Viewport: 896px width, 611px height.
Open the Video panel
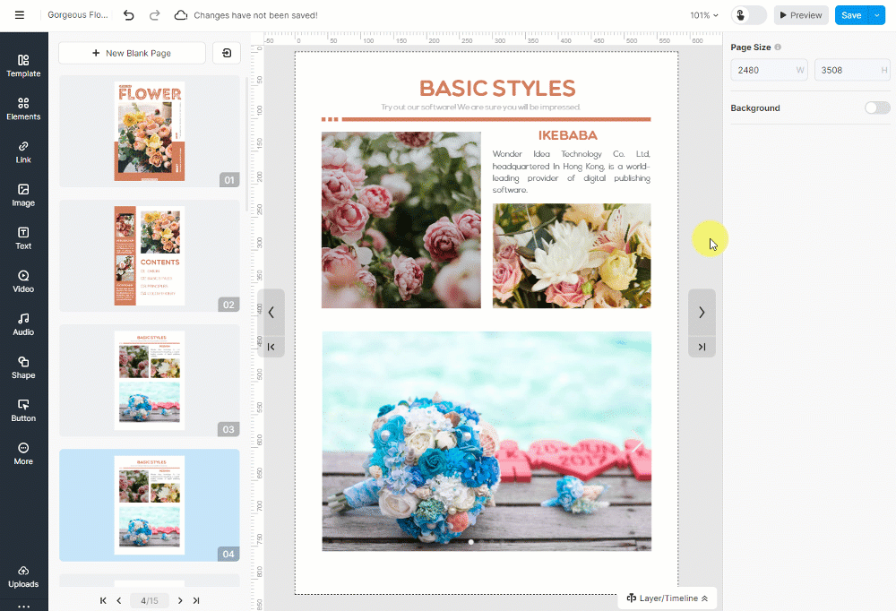coord(23,281)
